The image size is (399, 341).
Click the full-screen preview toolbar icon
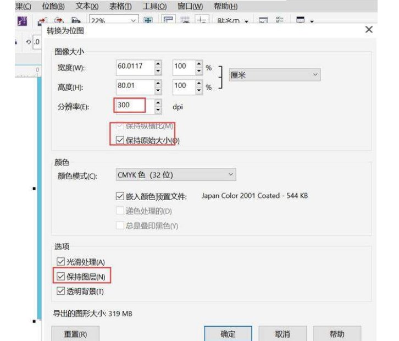pyautogui.click(x=148, y=20)
